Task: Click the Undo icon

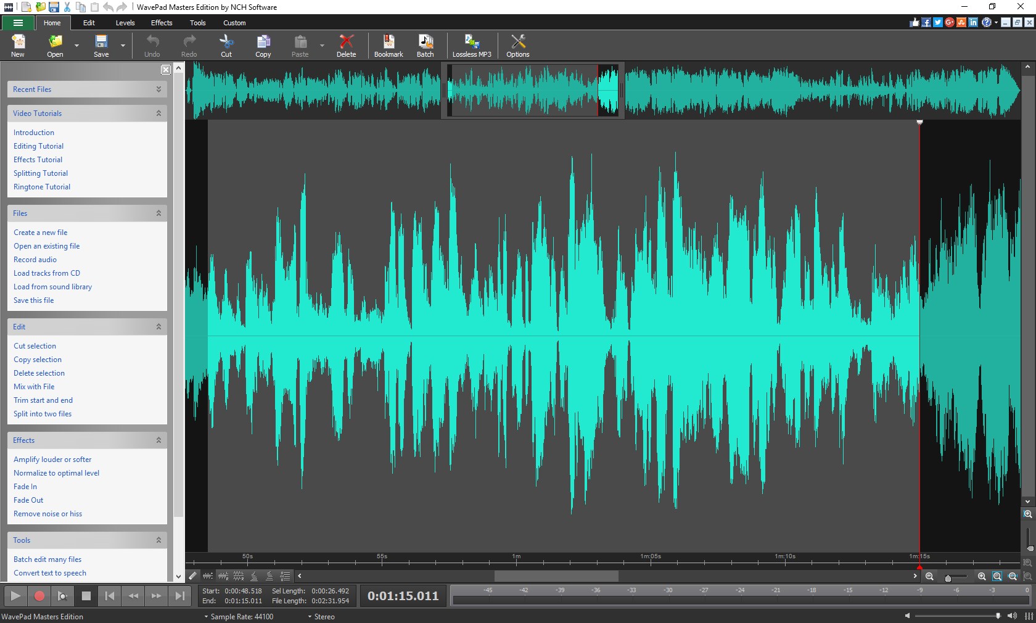Action: pos(152,46)
